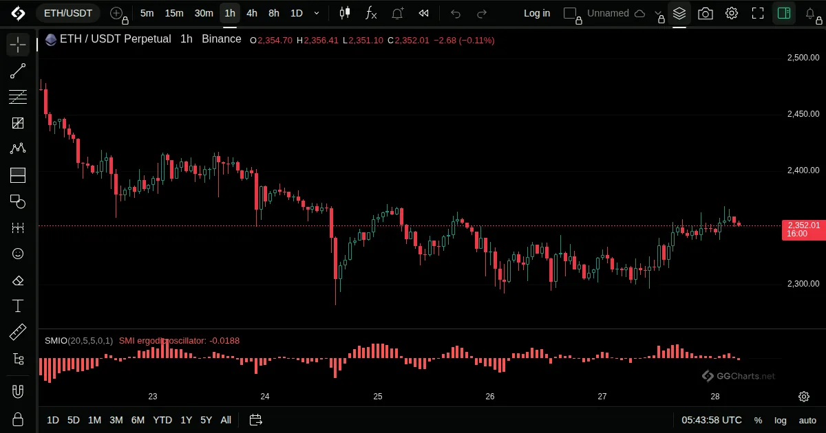The height and width of the screenshot is (433, 826).
Task: Click the Log in link
Action: point(537,13)
